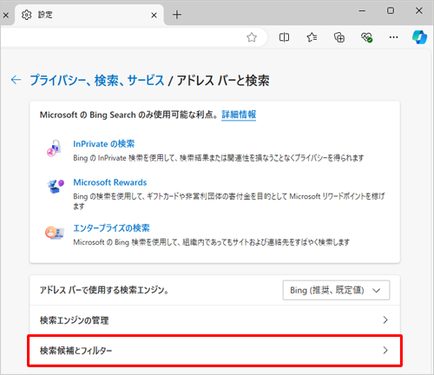The height and width of the screenshot is (375, 434).
Task: Open the 詳細情報 link
Action: point(239,115)
